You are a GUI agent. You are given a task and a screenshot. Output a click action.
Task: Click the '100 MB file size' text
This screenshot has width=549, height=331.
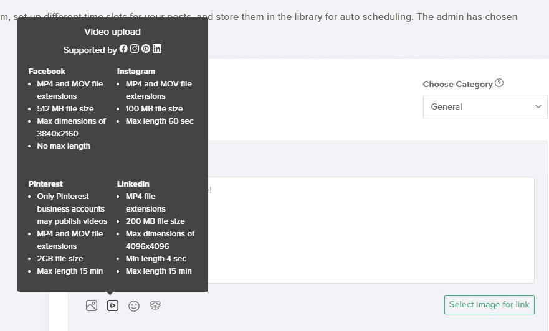(154, 109)
